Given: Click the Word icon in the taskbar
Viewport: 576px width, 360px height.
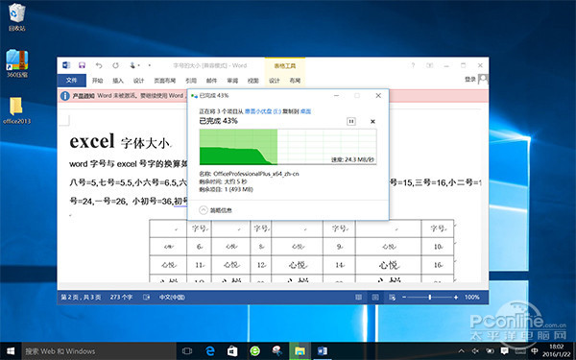Looking at the screenshot, I should (x=323, y=350).
